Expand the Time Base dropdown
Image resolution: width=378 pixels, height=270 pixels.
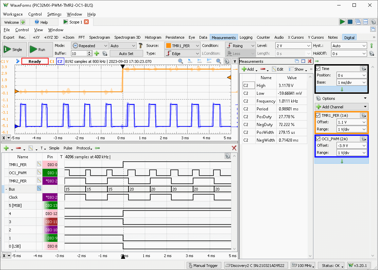[x=364, y=83]
